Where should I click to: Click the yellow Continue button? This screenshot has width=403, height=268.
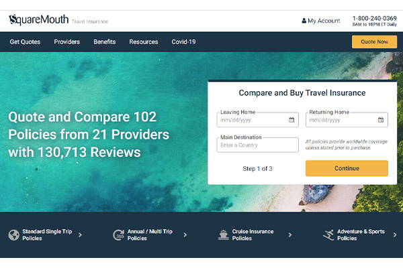[x=347, y=168]
